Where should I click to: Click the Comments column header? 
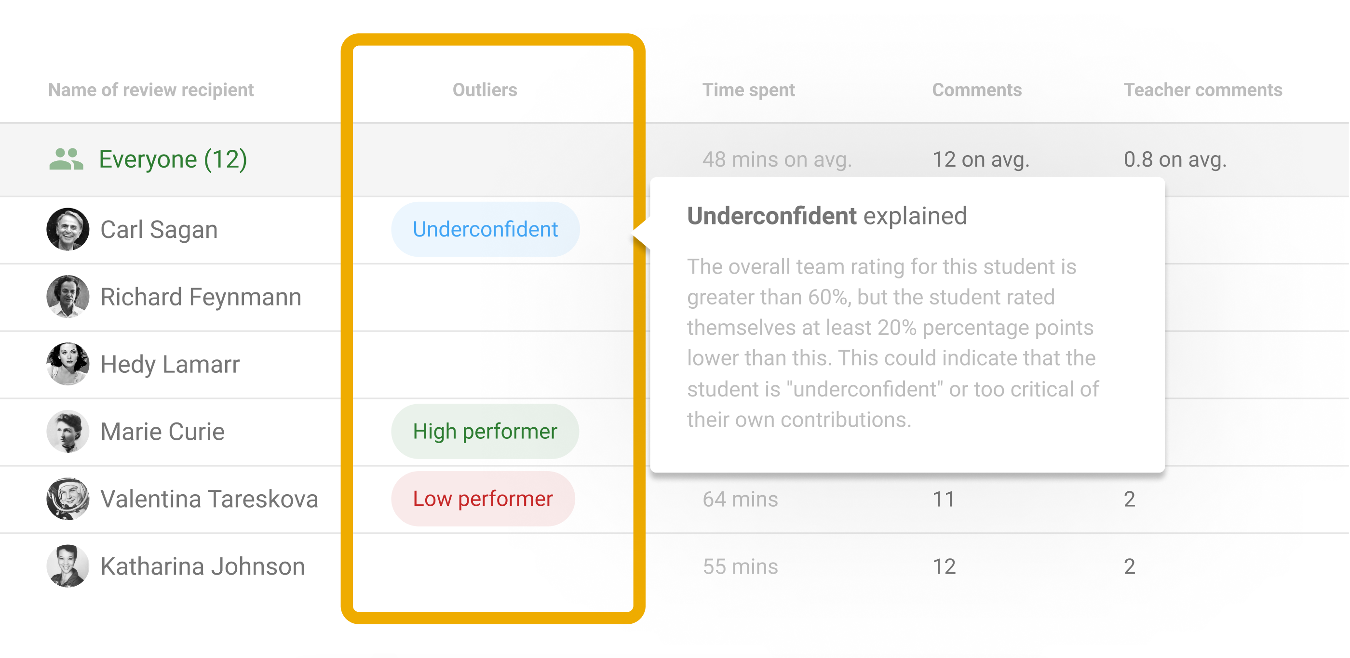point(976,90)
